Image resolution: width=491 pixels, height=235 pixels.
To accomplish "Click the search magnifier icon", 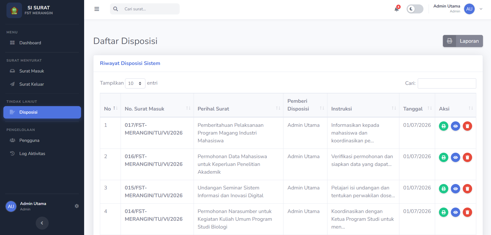I will coord(116,9).
